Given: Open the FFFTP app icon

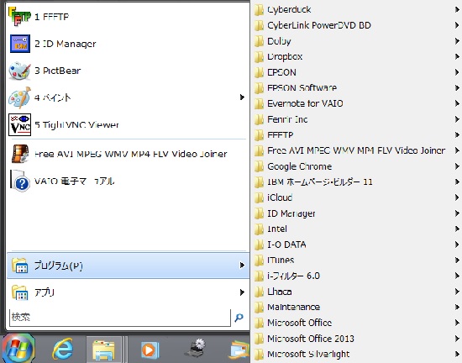Looking at the screenshot, I should [x=19, y=17].
